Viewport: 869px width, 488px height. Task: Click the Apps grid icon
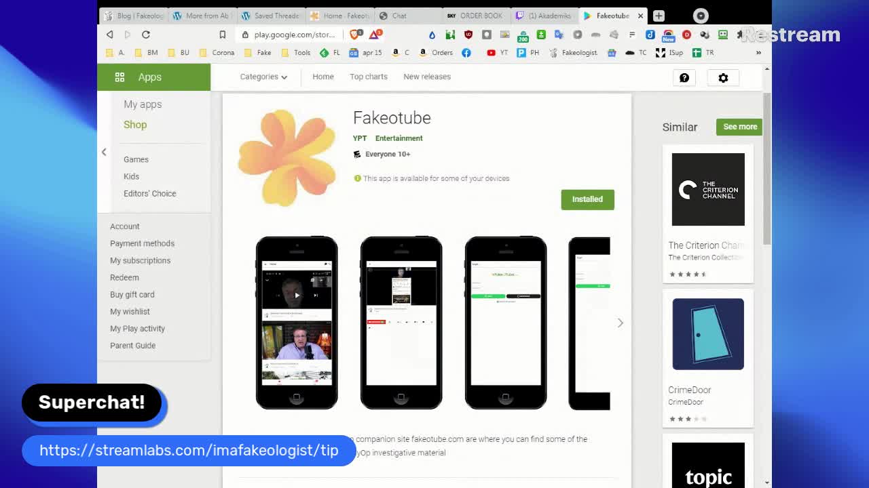click(119, 77)
